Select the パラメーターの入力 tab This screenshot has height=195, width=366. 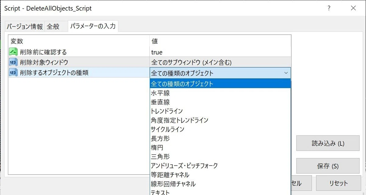(93, 26)
